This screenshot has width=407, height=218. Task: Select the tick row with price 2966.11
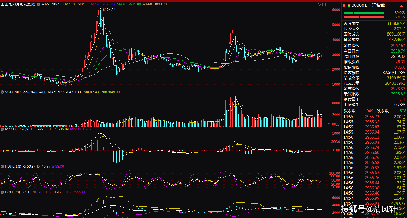click(374, 137)
